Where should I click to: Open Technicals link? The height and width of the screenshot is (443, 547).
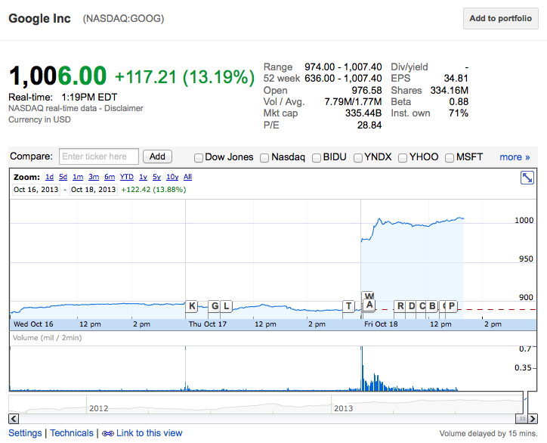click(x=72, y=433)
